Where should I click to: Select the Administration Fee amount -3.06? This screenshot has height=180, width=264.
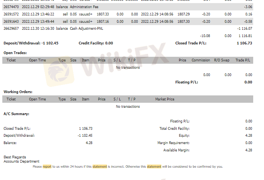pyautogui.click(x=248, y=7)
